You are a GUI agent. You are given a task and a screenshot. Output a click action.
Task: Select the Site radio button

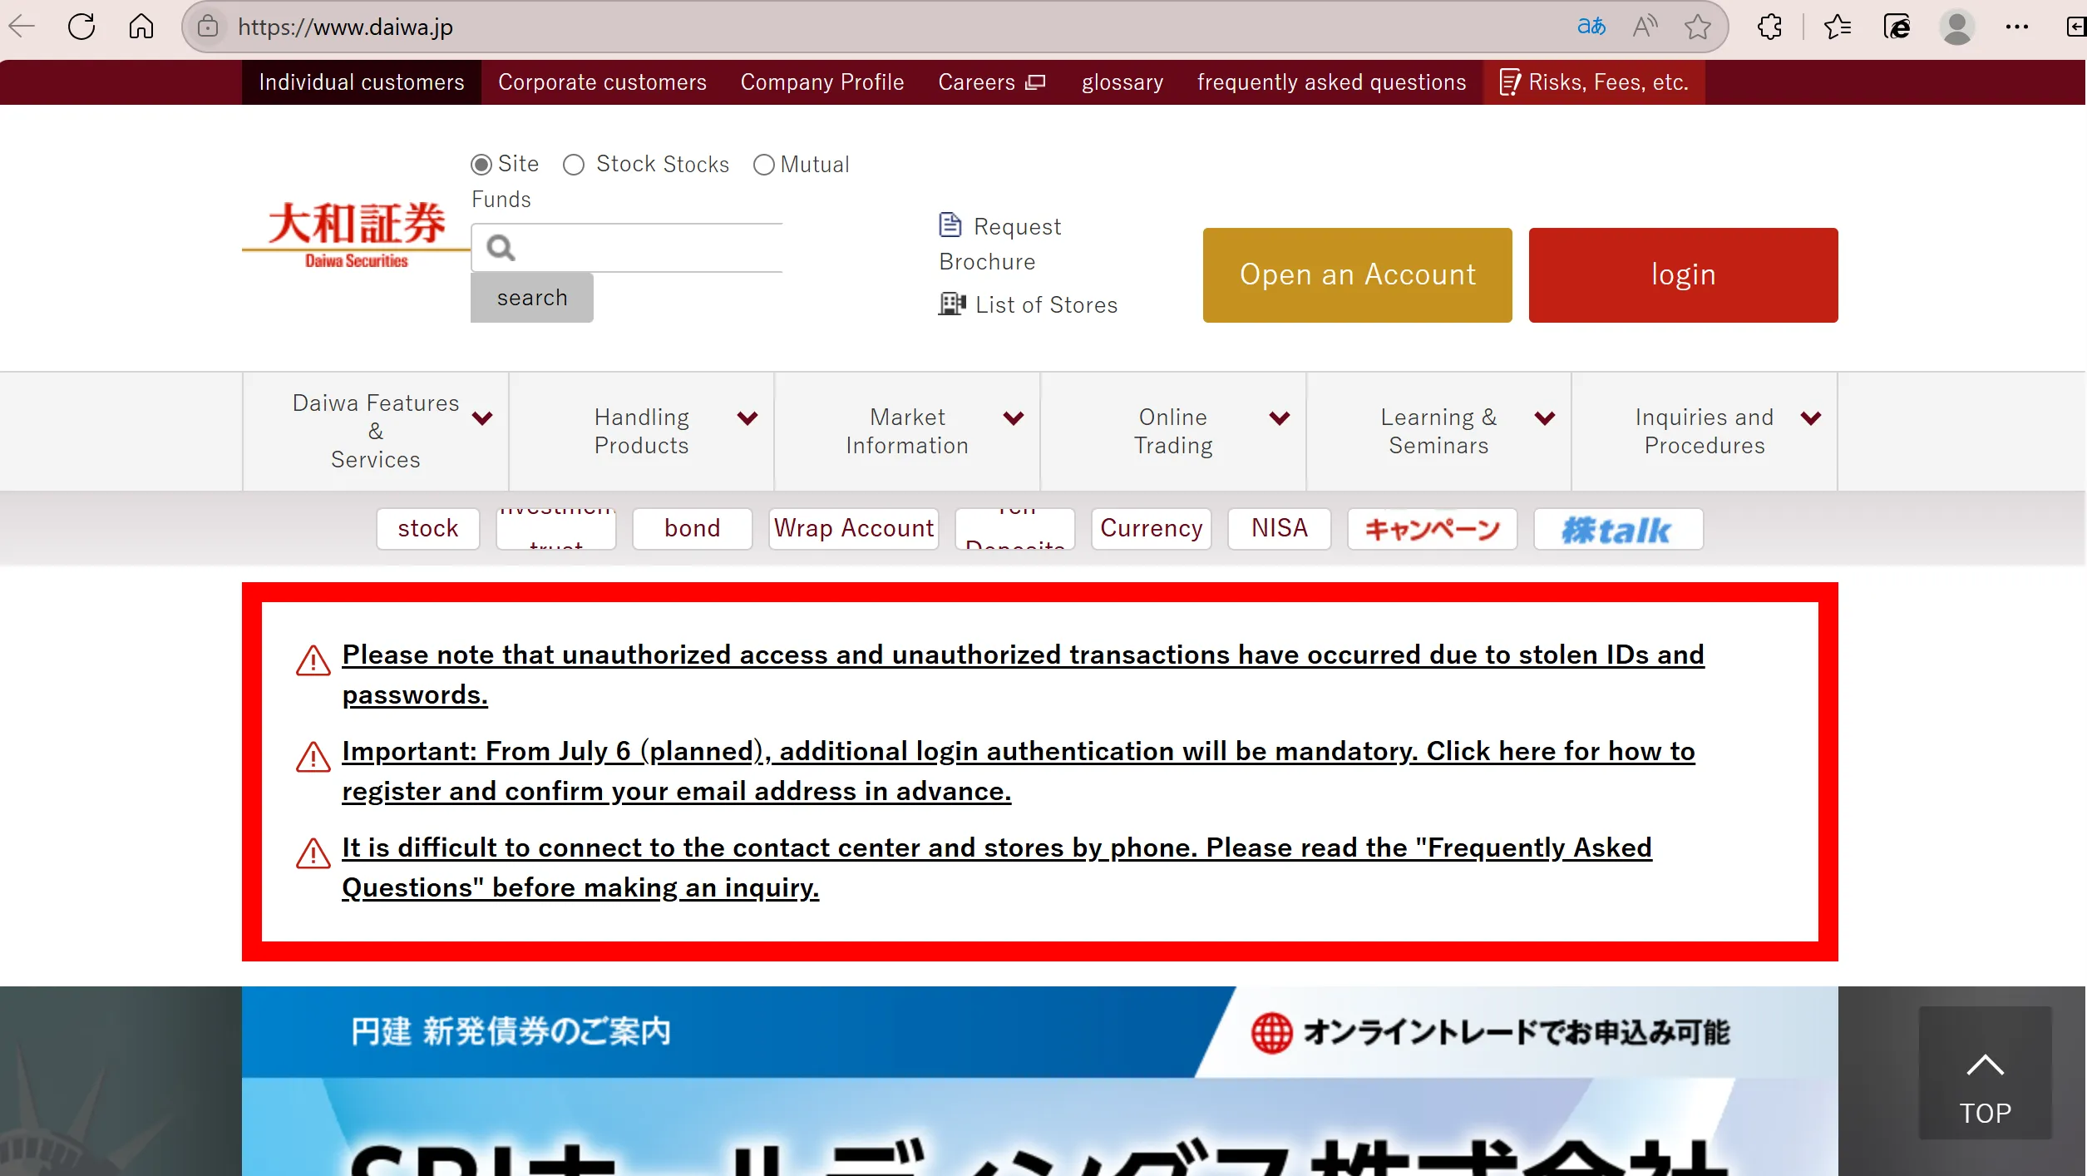[x=481, y=165]
